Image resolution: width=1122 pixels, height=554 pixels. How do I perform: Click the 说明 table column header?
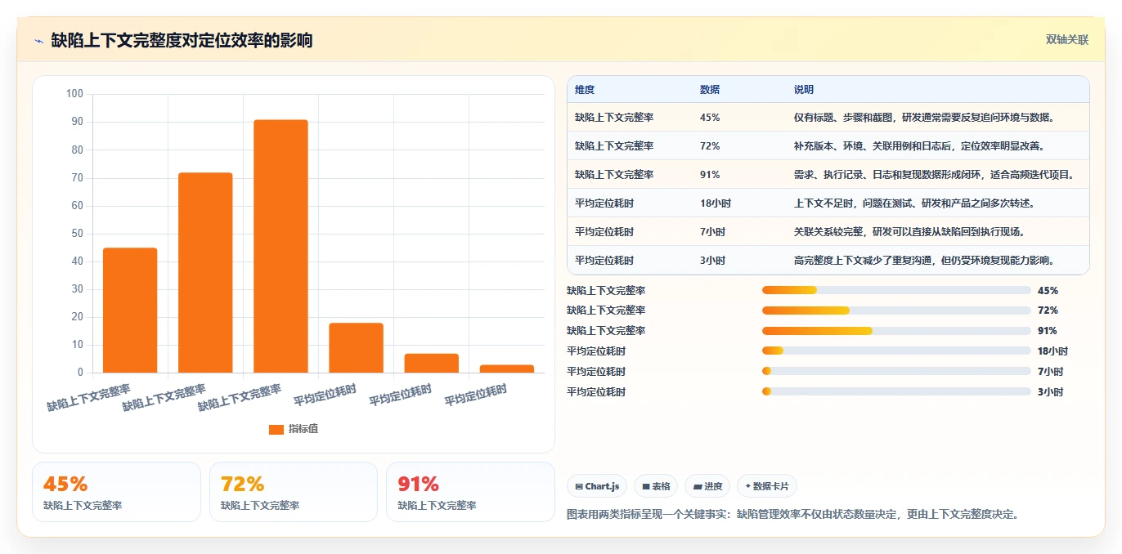click(x=804, y=90)
